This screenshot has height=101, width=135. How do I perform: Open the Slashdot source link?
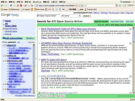click(x=45, y=71)
